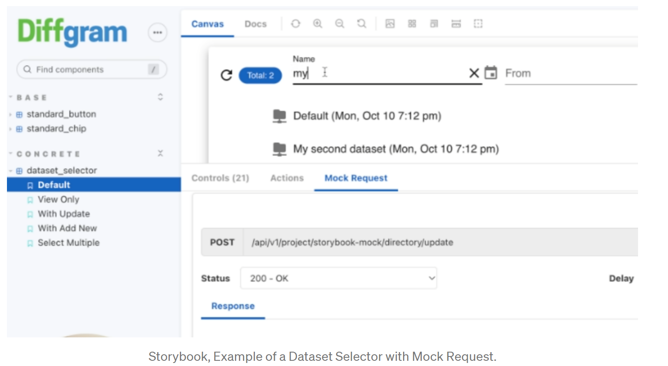Open the With Add New story
668x366 pixels.
(x=67, y=228)
